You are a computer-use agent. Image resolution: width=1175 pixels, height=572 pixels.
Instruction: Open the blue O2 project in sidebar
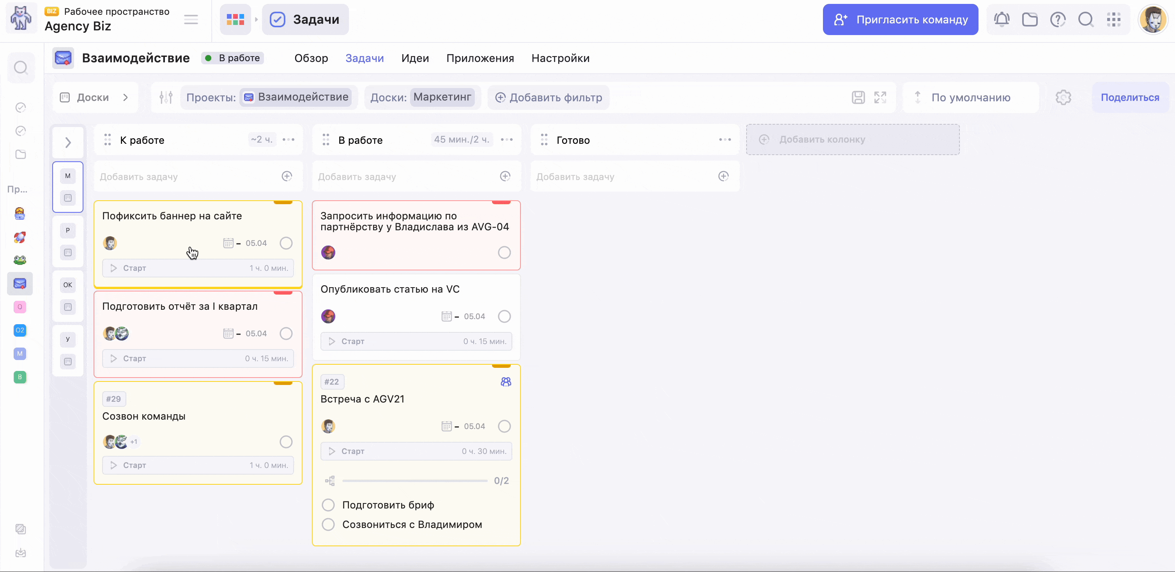pyautogui.click(x=19, y=330)
